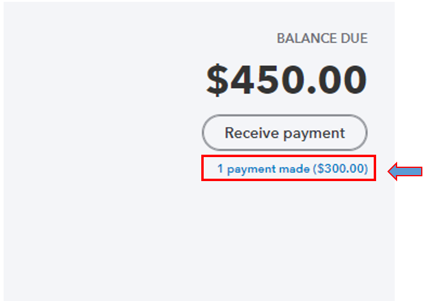The image size is (441, 301).
Task: Click the blue arrow pointing at the payment link
Action: click(404, 172)
